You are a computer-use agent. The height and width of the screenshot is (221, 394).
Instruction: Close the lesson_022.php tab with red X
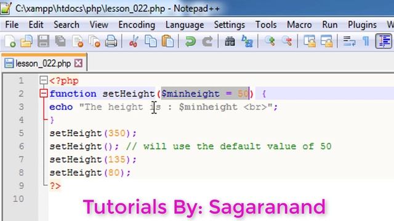pos(78,63)
